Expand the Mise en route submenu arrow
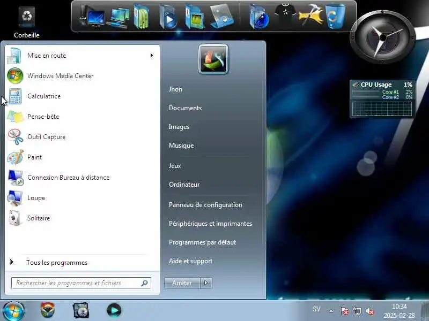The width and height of the screenshot is (429, 321). tap(152, 56)
